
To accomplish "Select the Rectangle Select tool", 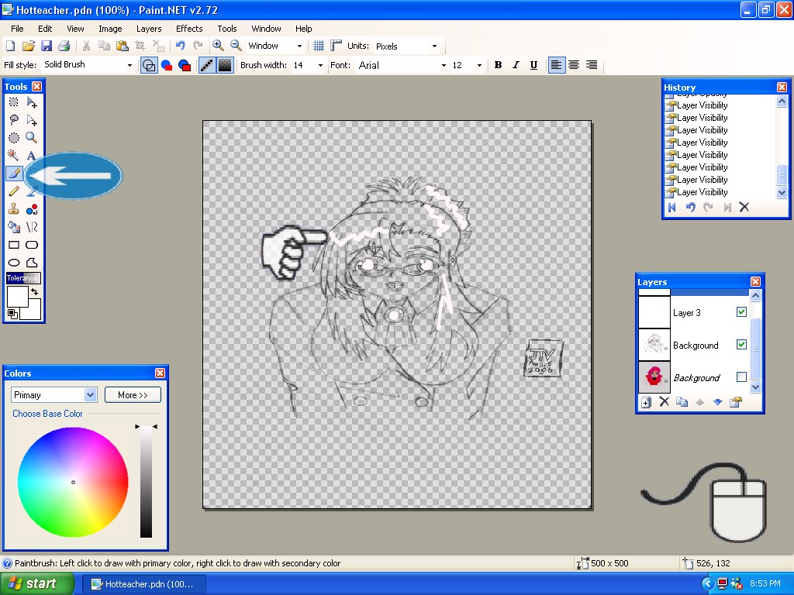I will pyautogui.click(x=14, y=102).
